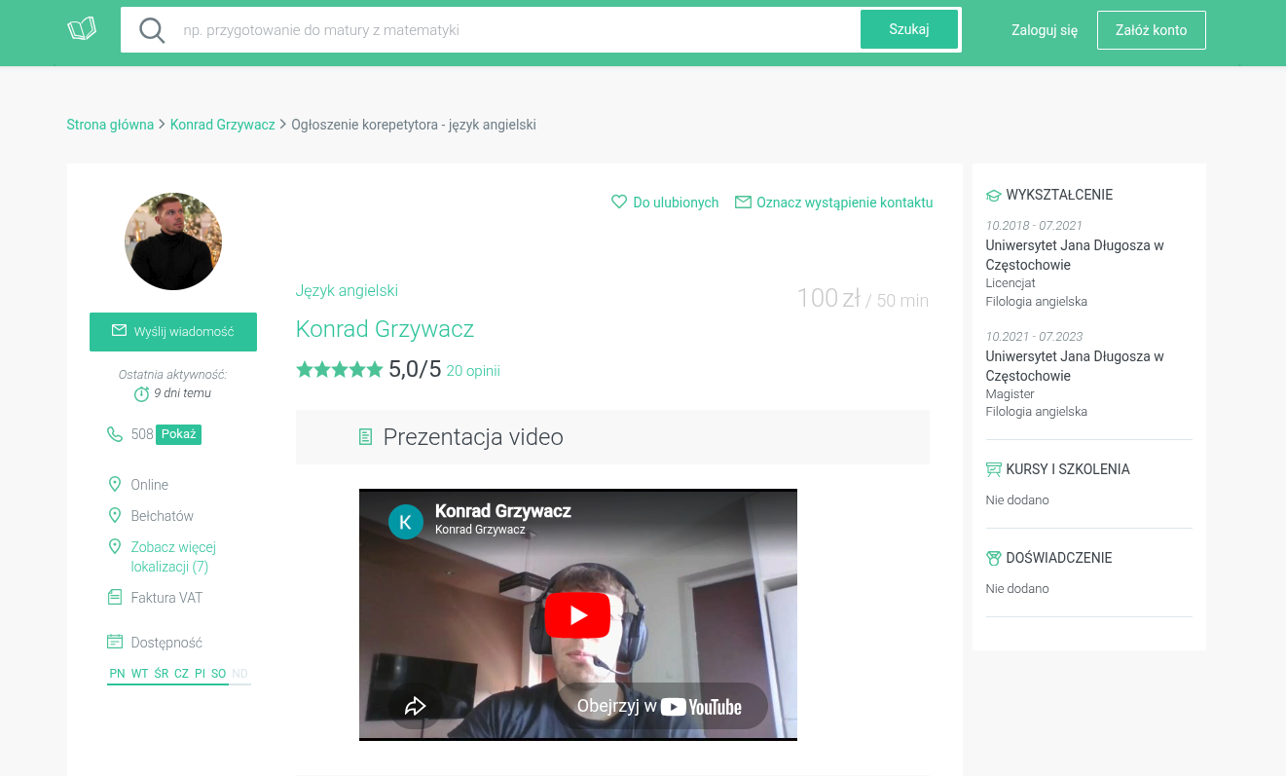Click the Wyślij wiadomość button
Image resolution: width=1286 pixels, height=776 pixels.
pos(172,331)
